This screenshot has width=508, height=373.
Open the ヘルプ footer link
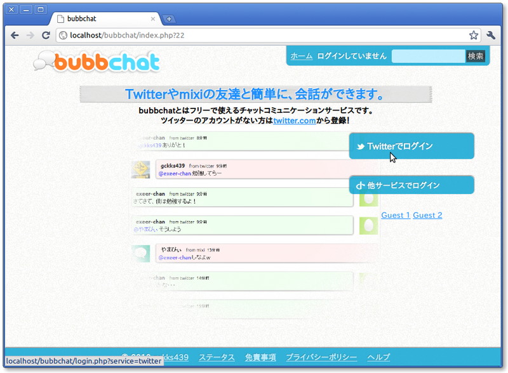click(378, 357)
